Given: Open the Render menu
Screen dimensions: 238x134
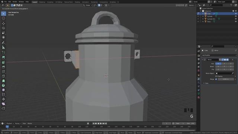Looking at the screenshot, I should click(15, 2).
